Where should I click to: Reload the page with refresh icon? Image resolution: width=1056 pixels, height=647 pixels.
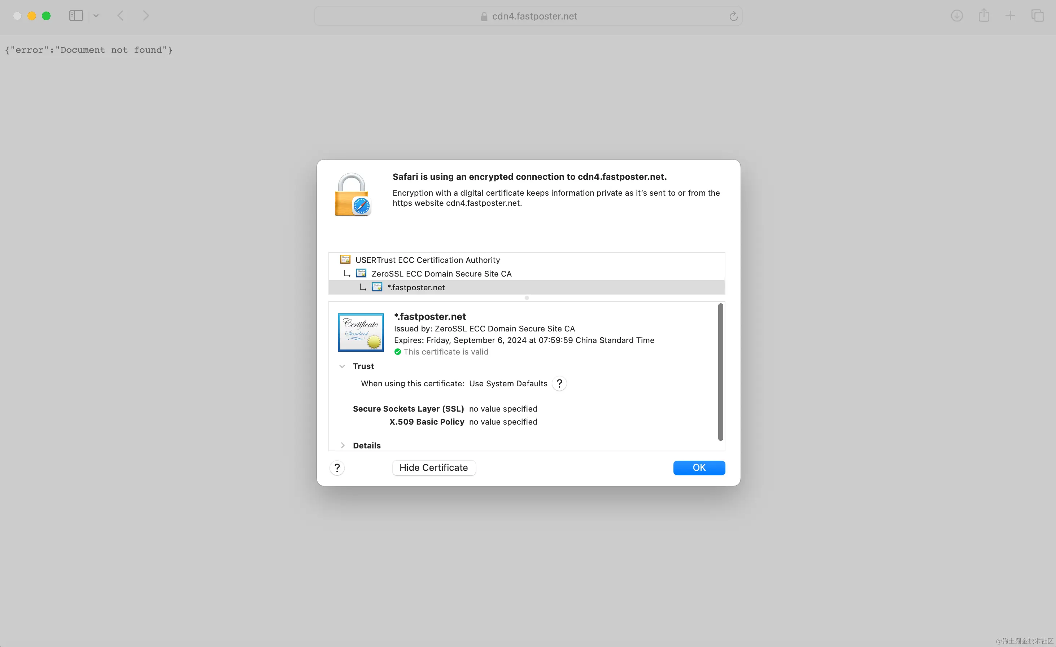click(x=733, y=16)
